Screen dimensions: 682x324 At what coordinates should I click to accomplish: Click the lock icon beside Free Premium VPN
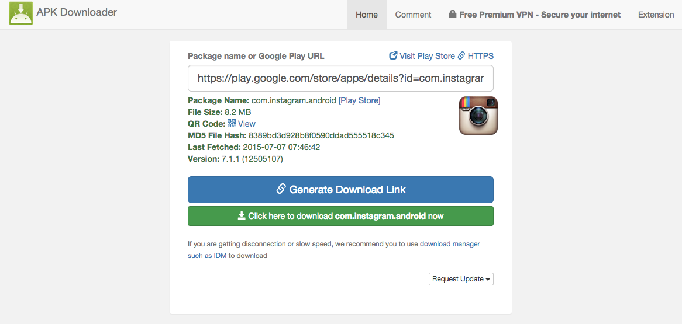[x=452, y=15]
